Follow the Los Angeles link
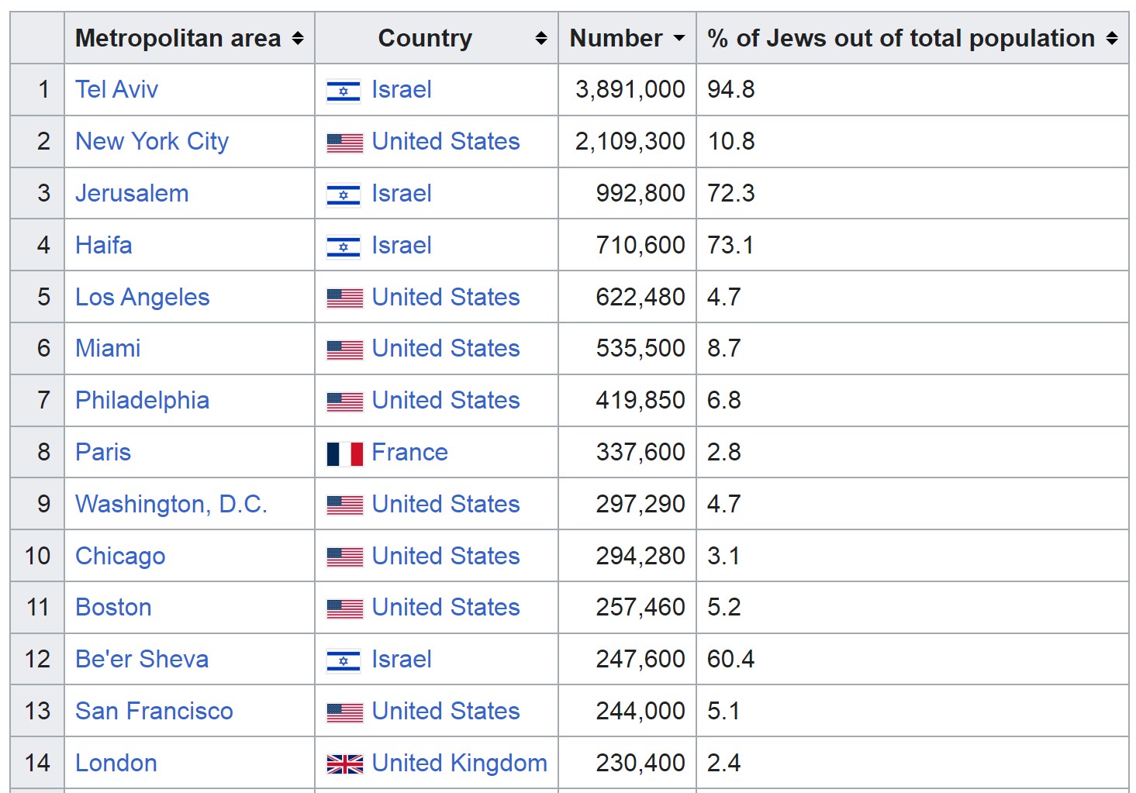Screen dimensions: 1136x793 click(143, 297)
